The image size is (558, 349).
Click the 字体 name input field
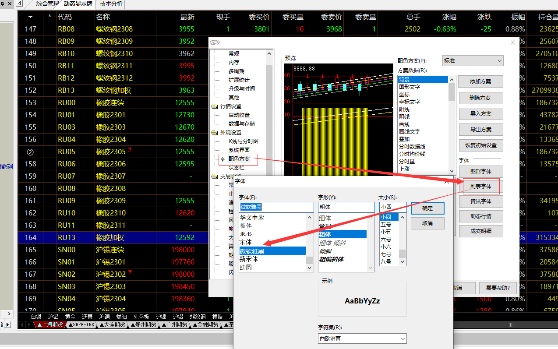tap(276, 207)
